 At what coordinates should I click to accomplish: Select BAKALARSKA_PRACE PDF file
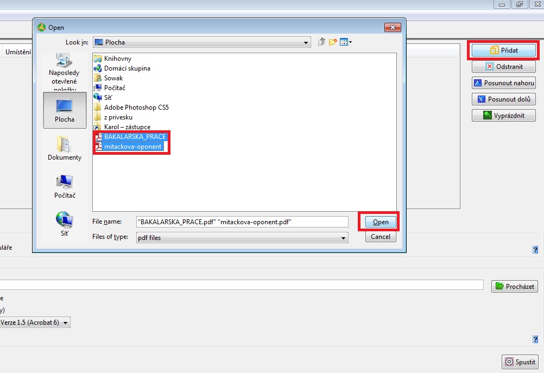(x=130, y=137)
